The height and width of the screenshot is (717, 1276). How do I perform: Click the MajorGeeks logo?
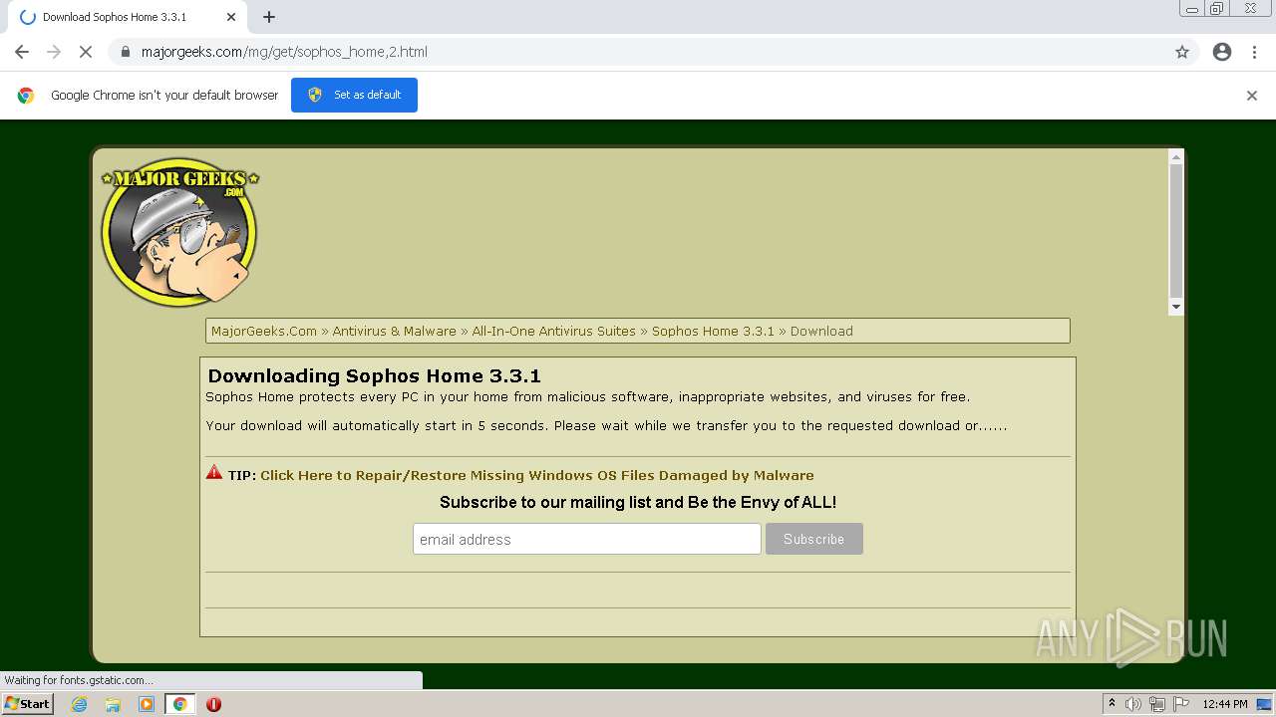pos(180,231)
